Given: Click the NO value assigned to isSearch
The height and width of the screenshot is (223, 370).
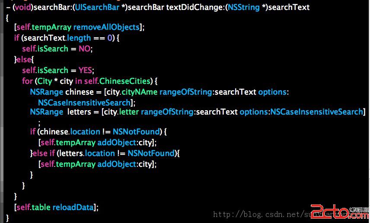Looking at the screenshot, I should coord(84,49).
